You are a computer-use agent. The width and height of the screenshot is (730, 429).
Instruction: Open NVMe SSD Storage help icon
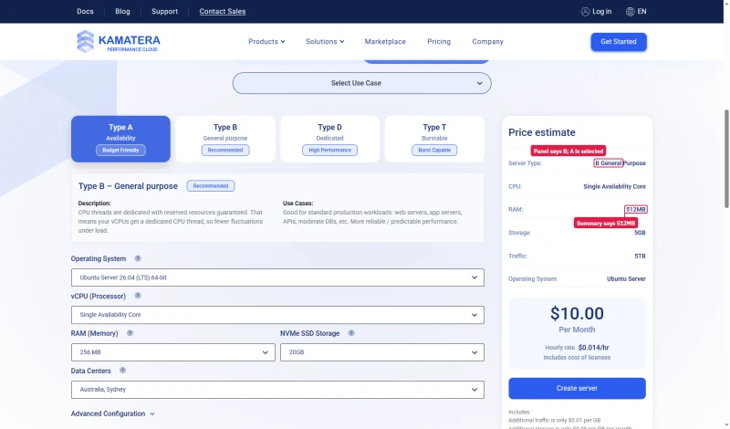(x=351, y=333)
